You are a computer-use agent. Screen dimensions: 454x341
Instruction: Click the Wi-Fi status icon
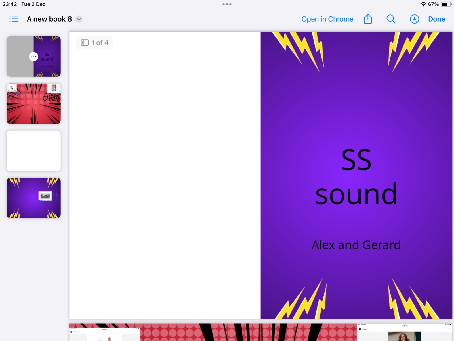[x=423, y=4]
